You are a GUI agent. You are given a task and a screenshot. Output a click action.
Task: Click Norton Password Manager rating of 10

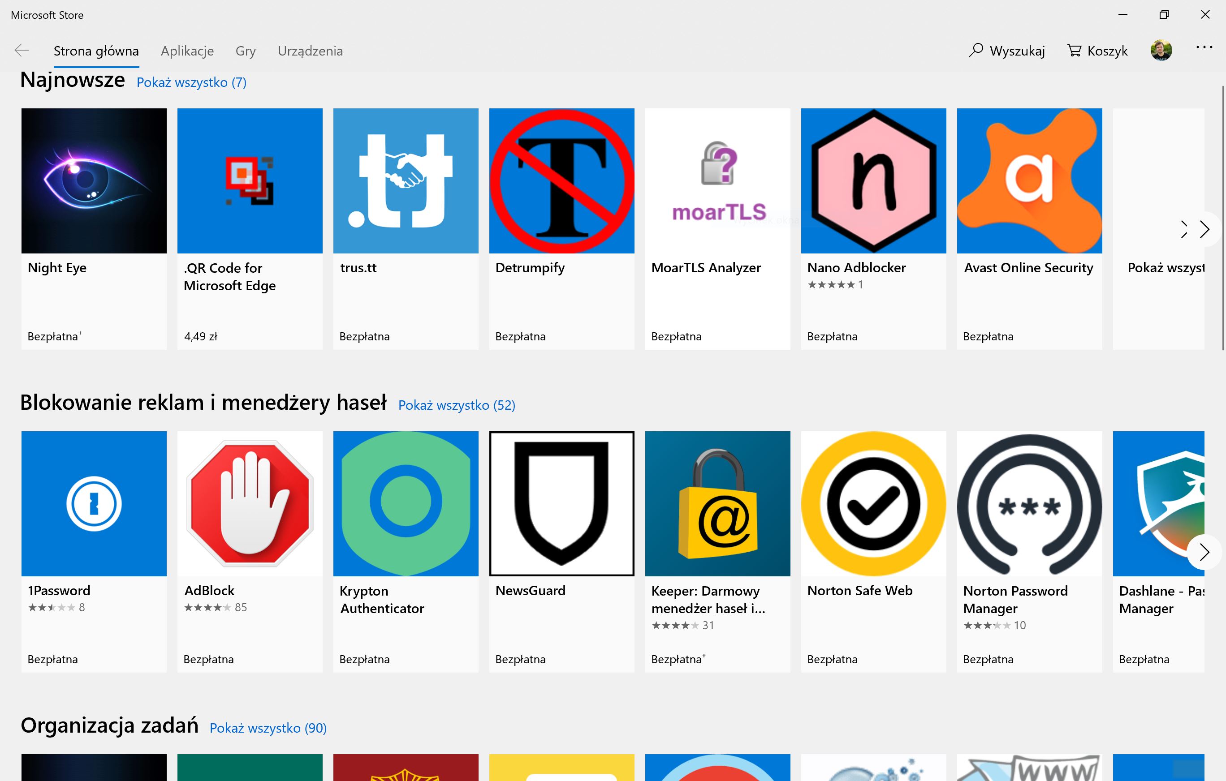994,625
